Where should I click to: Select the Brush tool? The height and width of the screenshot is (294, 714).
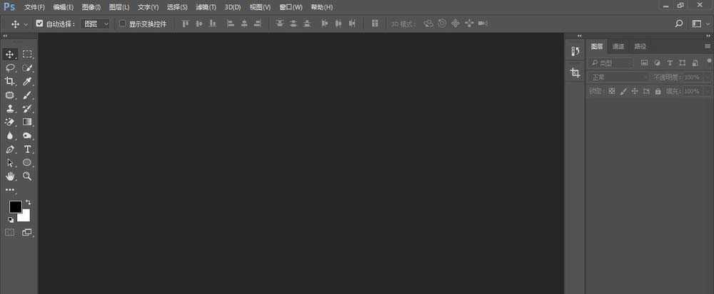pyautogui.click(x=27, y=95)
